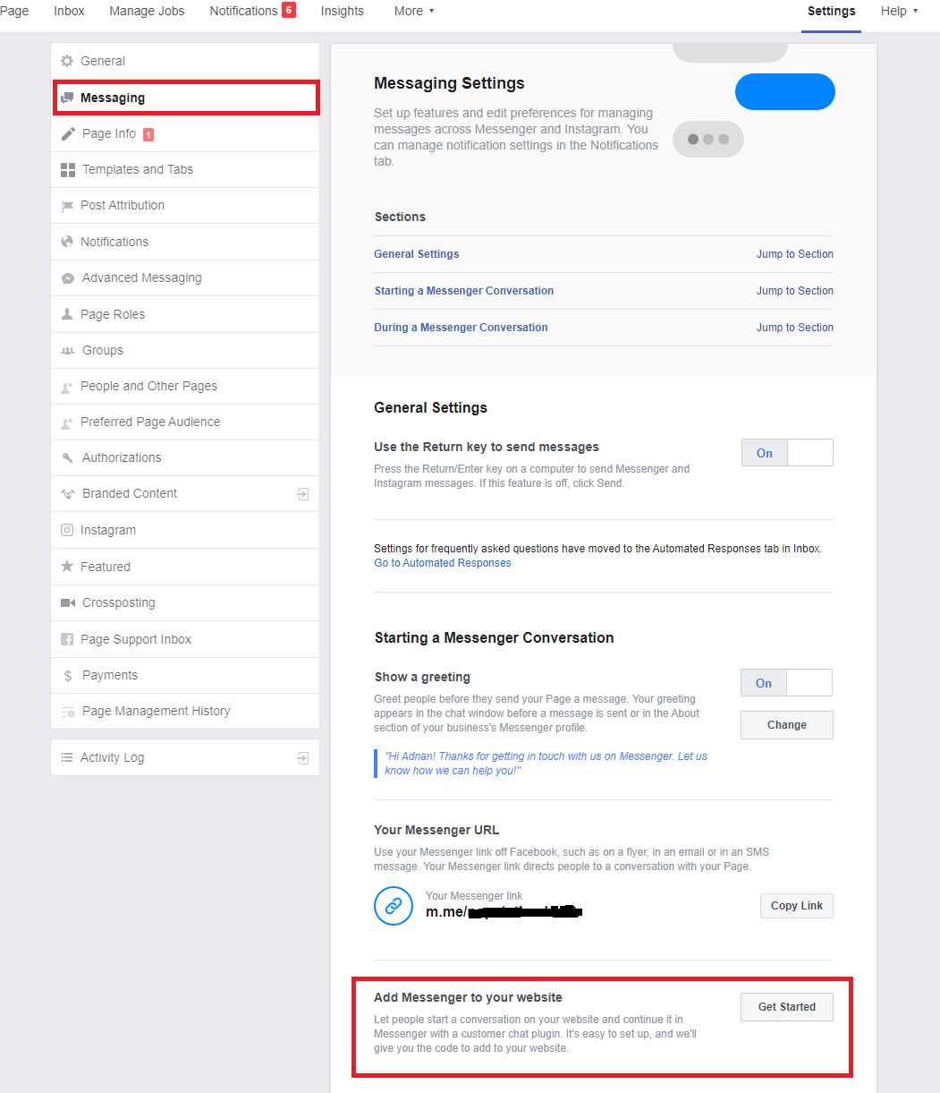Click the Page Support Inbox Facebook icon

(x=67, y=639)
